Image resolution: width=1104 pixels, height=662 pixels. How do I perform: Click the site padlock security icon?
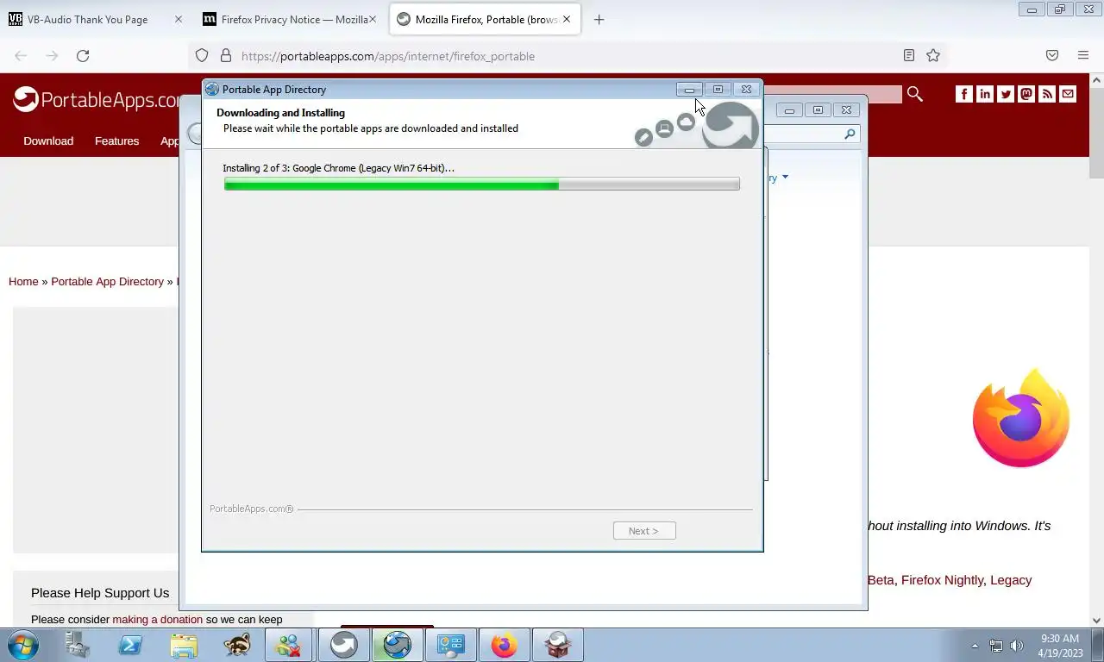(226, 56)
